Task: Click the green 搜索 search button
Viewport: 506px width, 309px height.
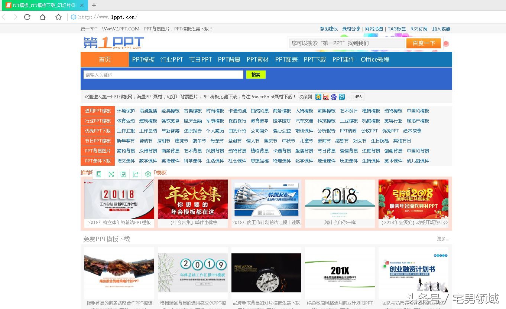Action: click(256, 74)
